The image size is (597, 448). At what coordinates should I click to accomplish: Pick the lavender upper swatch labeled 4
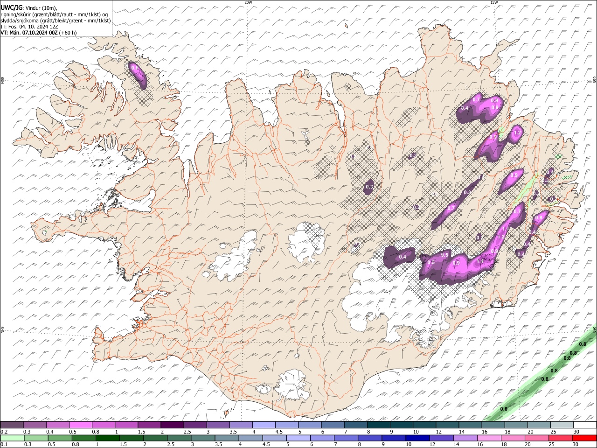[x=264, y=425]
